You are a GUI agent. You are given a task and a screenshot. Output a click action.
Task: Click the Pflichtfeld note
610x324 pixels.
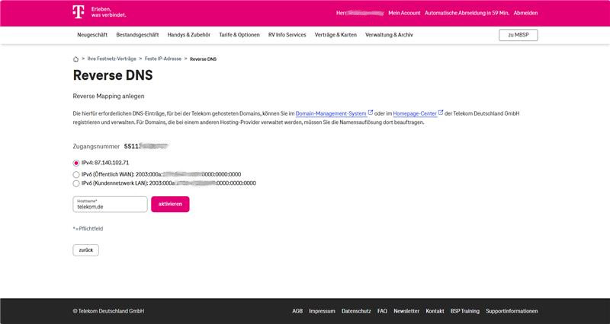click(88, 229)
